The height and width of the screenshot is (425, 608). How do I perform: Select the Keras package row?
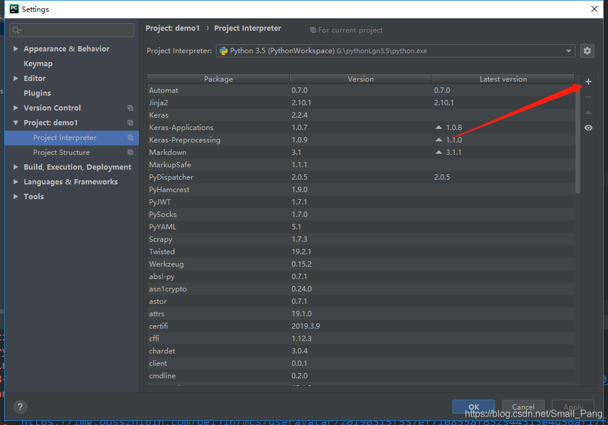click(361, 115)
